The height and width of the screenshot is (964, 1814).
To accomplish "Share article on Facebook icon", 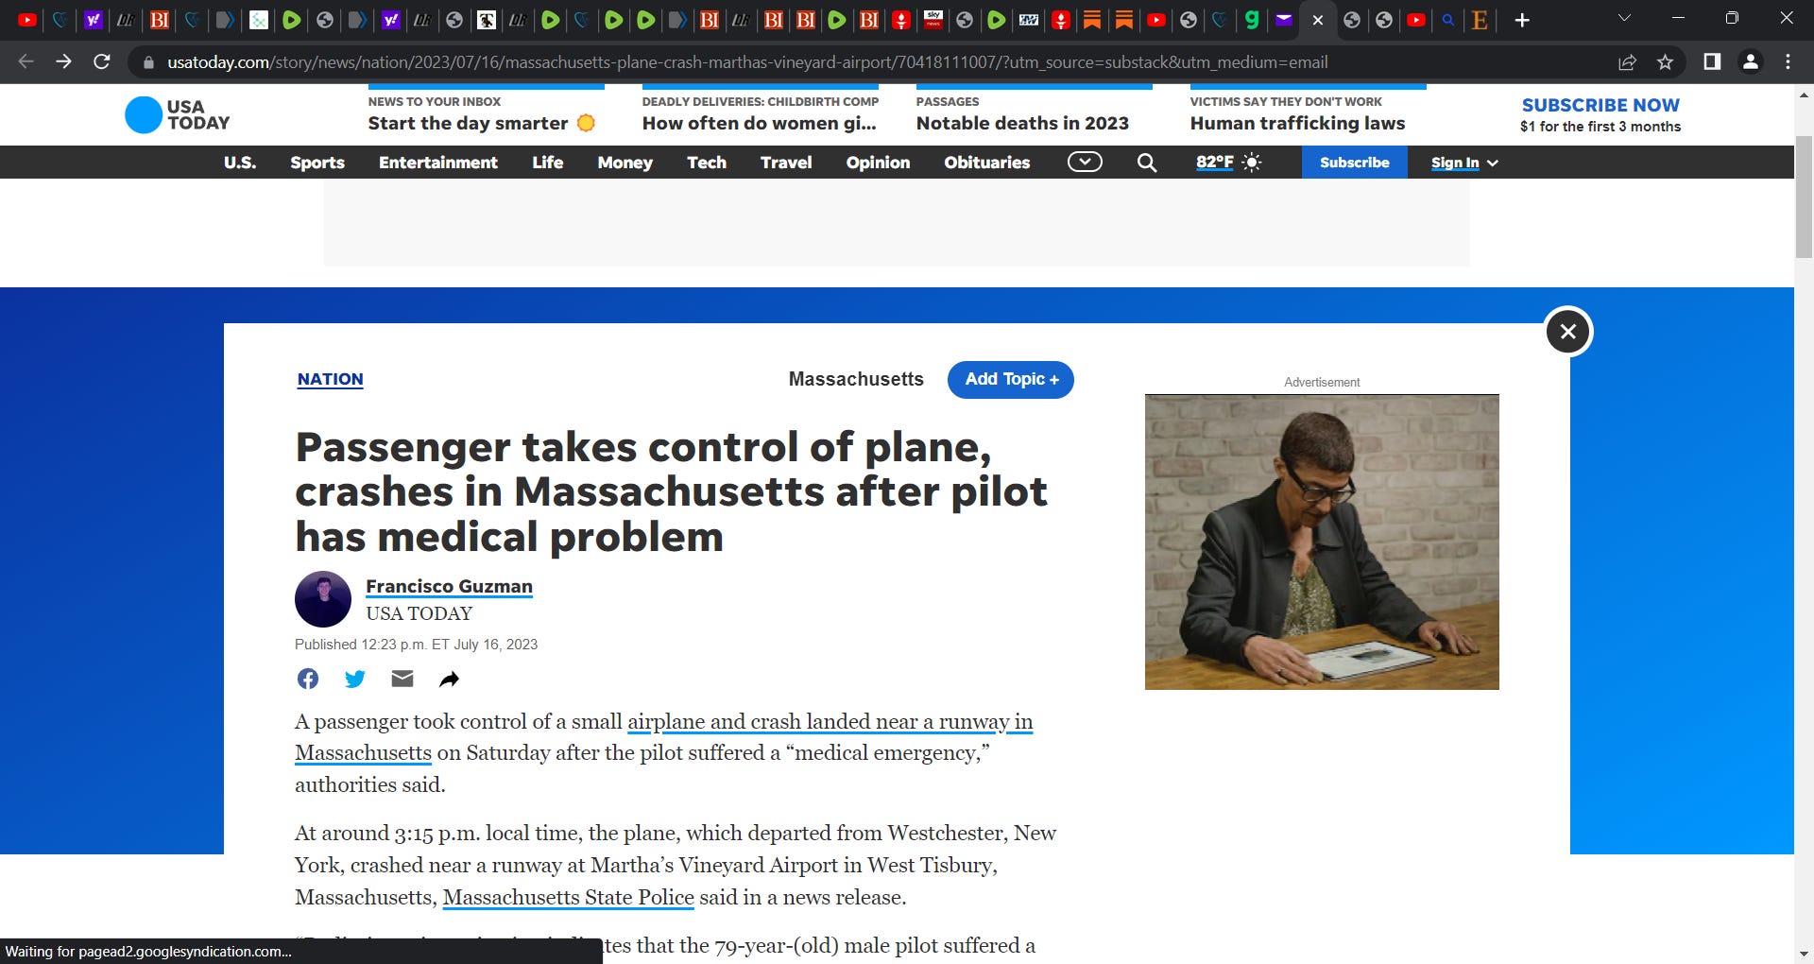I will [308, 679].
